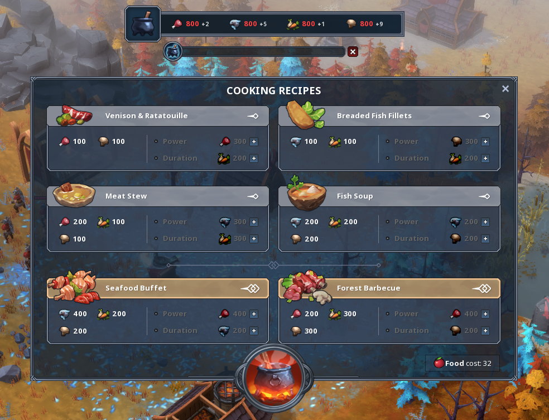549x420 pixels.
Task: Close the Cooking Recipes panel
Action: (505, 89)
